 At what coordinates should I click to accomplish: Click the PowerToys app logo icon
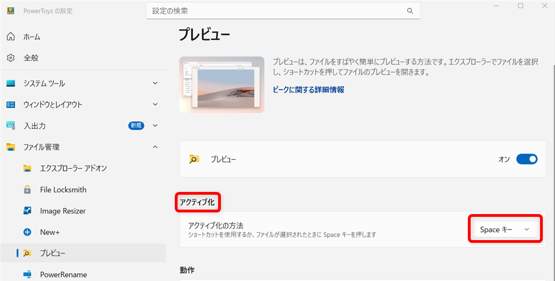pyautogui.click(x=10, y=11)
